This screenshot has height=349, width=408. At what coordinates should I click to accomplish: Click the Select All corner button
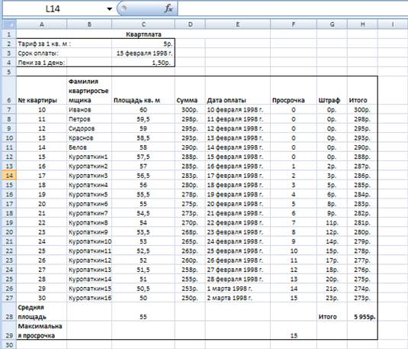[x=9, y=24]
